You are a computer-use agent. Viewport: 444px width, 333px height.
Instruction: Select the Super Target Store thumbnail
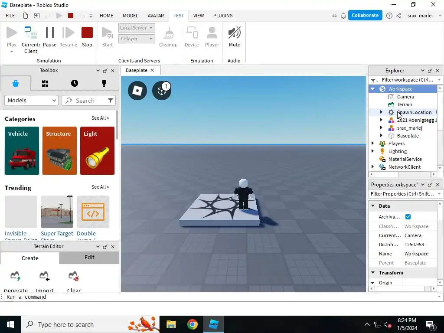point(57,212)
